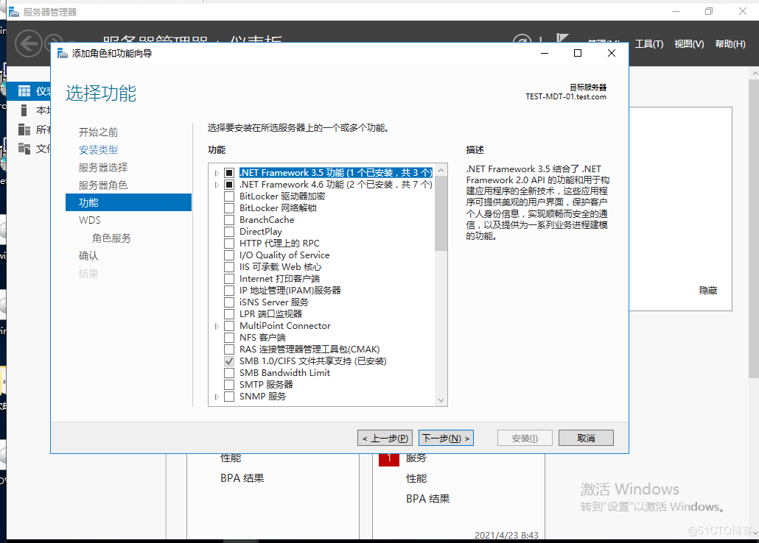The width and height of the screenshot is (759, 543).
Task: Check BitLocker 网络解锁 checkbox
Action: point(229,208)
